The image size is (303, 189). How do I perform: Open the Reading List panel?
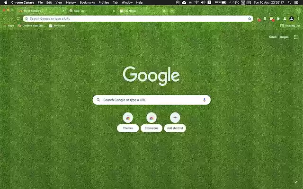290,26
